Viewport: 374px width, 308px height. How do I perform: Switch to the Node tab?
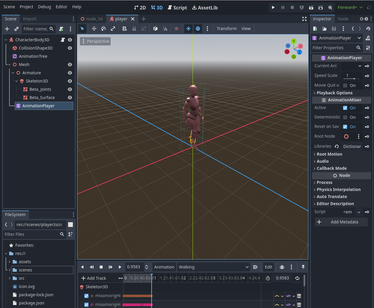tap(343, 19)
